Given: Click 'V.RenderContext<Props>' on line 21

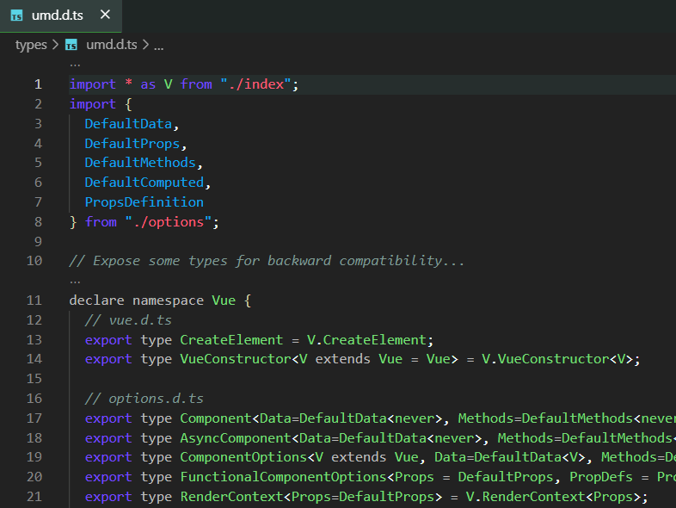Looking at the screenshot, I should [x=553, y=497].
